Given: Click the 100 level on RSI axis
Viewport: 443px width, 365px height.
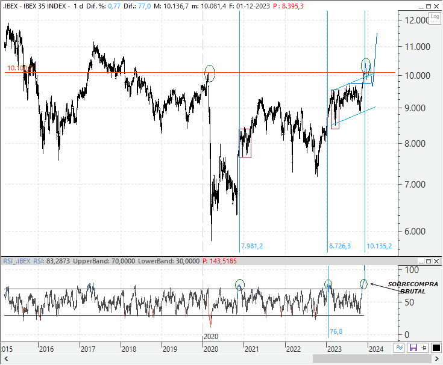Looking at the screenshot, I should click(412, 270).
